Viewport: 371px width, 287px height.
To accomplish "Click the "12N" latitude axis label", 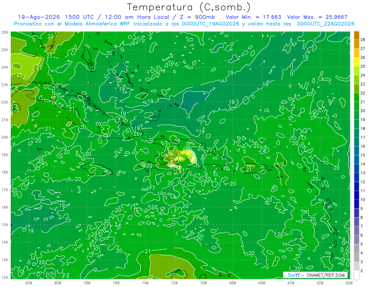I will pos(5,277).
